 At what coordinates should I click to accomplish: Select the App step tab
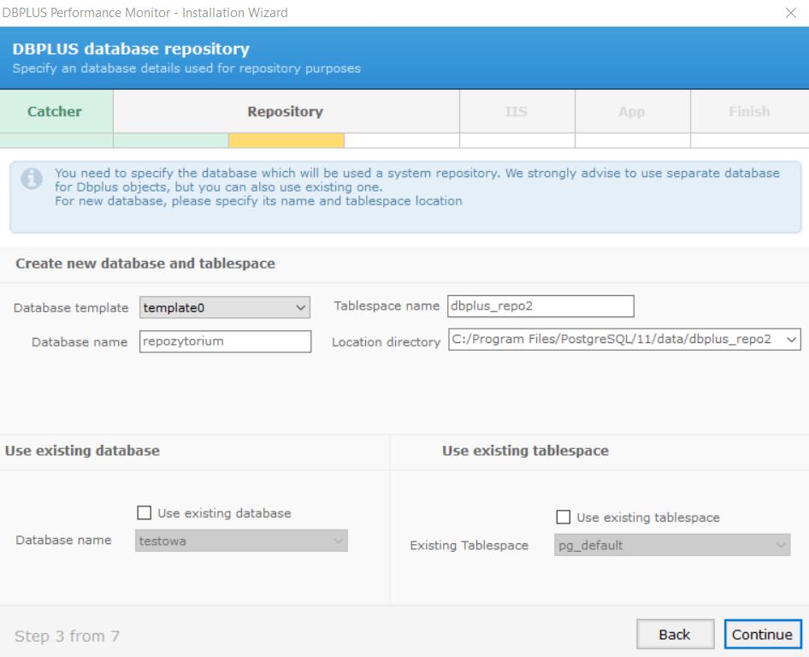pos(632,111)
